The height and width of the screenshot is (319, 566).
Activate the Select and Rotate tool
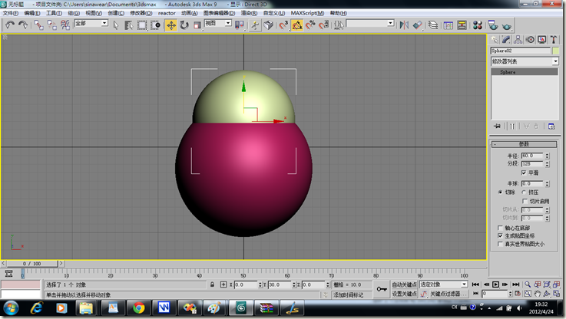pos(184,25)
